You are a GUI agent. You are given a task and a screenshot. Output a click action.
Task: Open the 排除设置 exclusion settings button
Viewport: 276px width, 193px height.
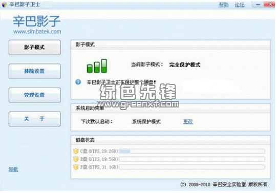pos(35,71)
